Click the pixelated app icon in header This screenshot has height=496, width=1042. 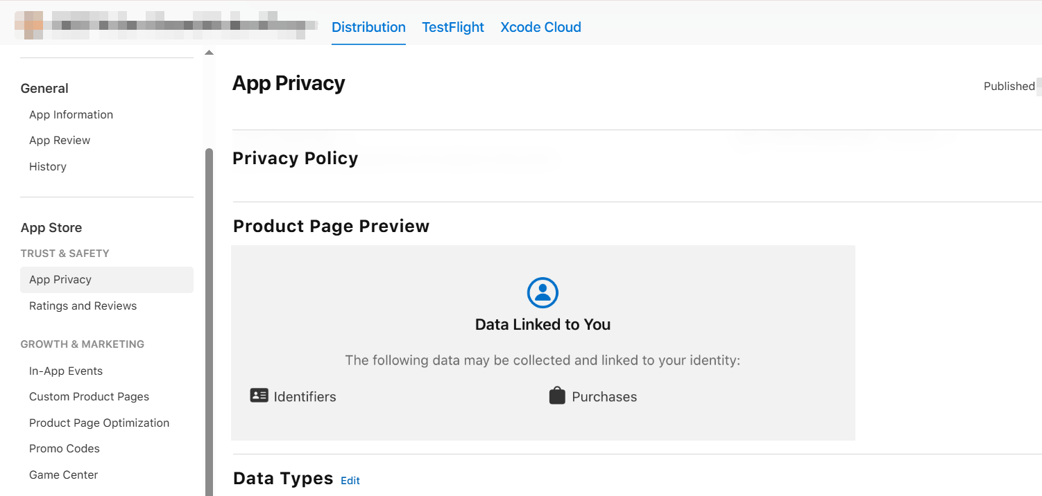coord(29,25)
